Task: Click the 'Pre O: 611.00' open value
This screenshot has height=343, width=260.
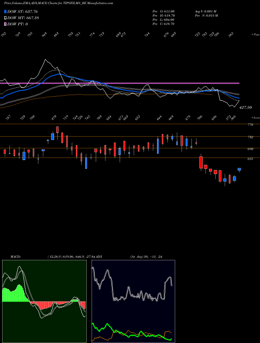Action: coord(163,11)
